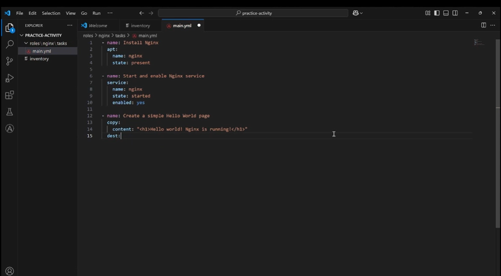Viewport: 501px width, 276px height.
Task: Click the nginx breadcrumb segment
Action: click(104, 35)
